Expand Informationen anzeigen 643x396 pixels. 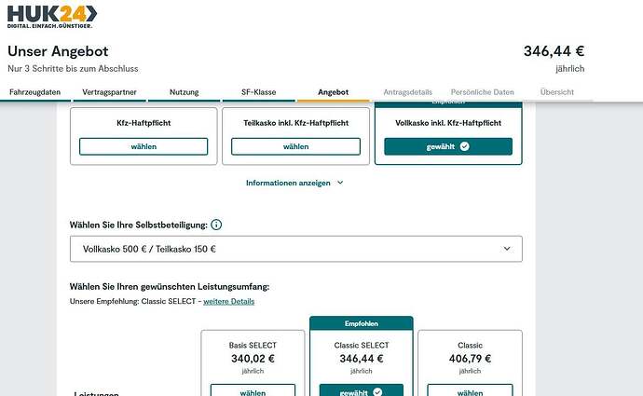(294, 183)
